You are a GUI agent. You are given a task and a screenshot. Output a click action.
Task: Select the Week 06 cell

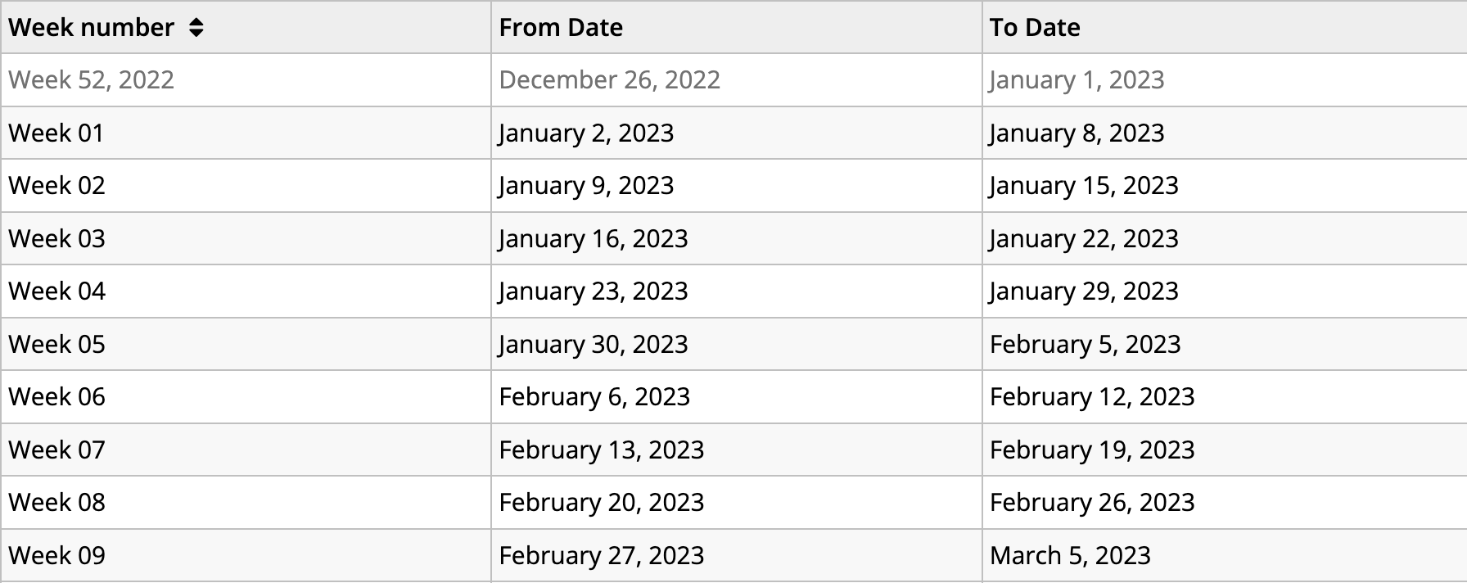56,397
